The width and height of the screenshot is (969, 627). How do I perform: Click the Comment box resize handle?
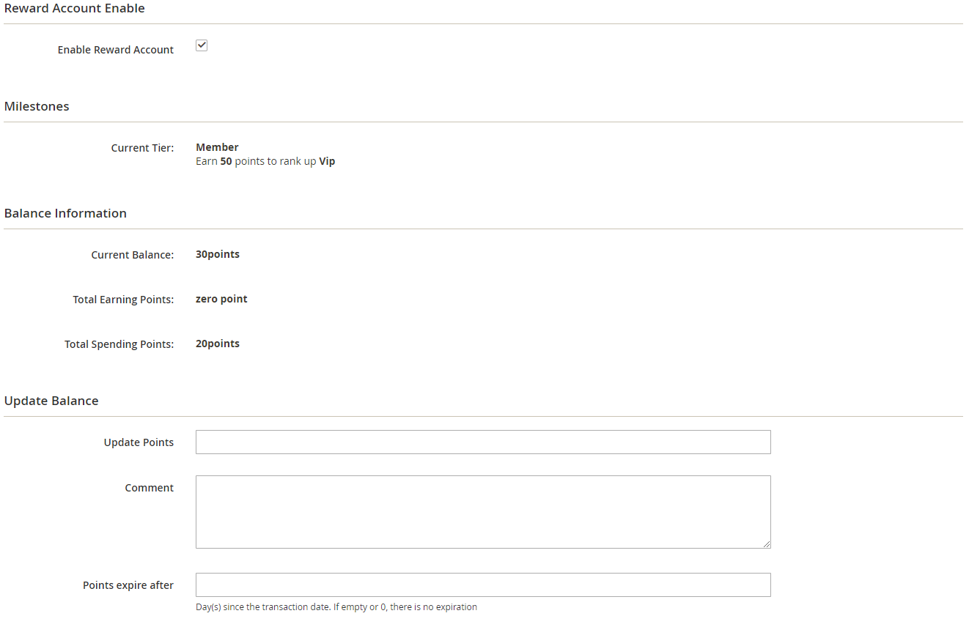[x=766, y=543]
